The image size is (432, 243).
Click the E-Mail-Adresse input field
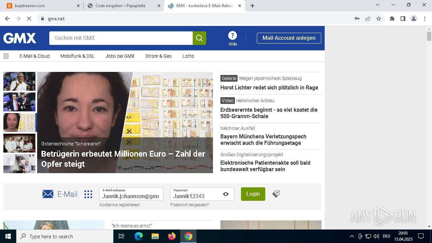(x=131, y=194)
